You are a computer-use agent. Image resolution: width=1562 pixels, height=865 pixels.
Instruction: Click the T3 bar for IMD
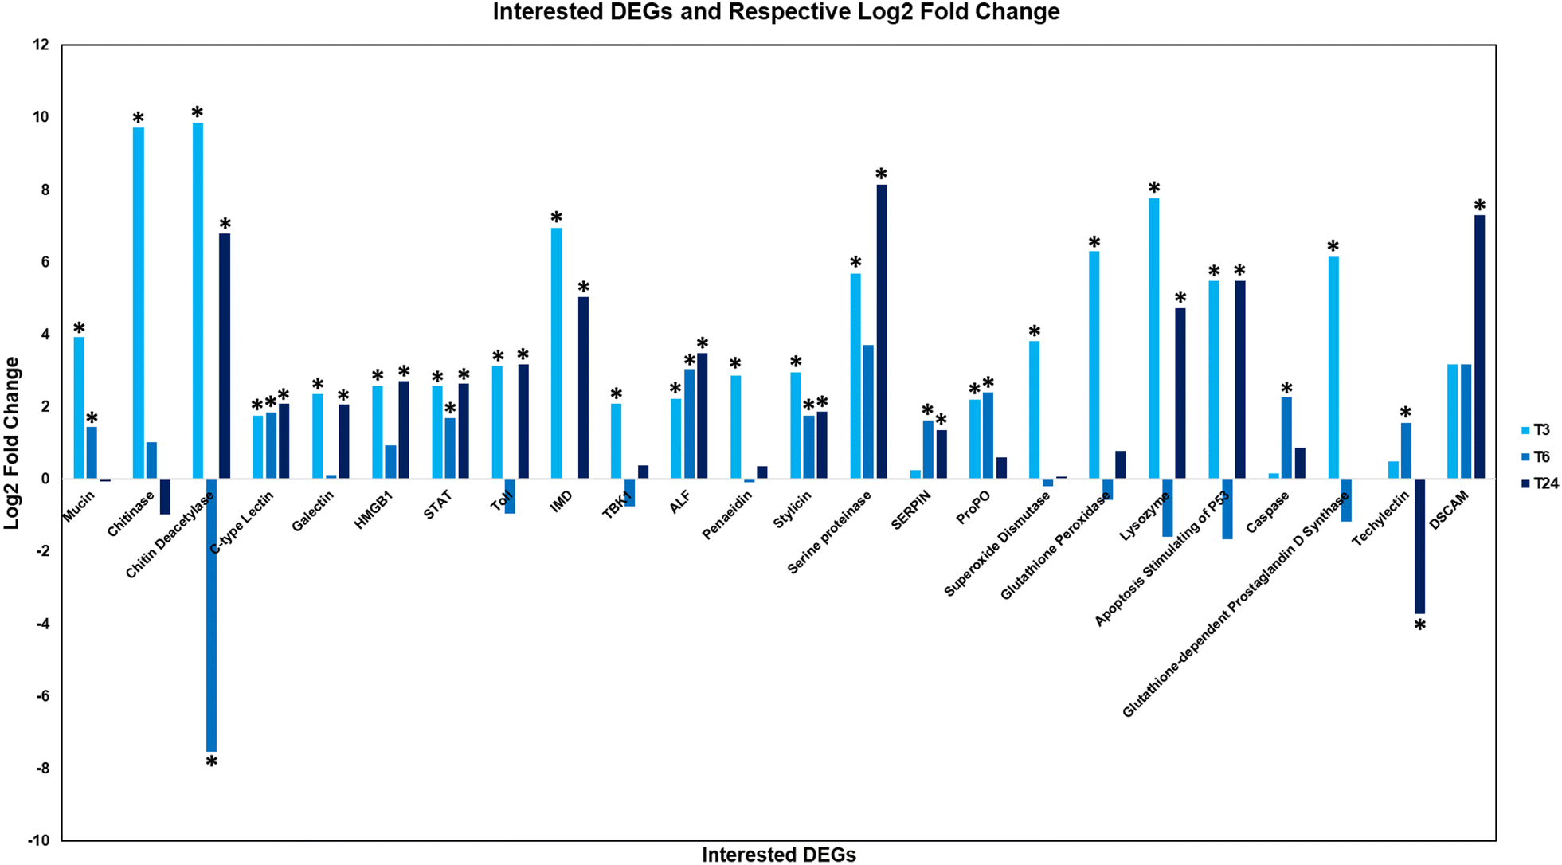pyautogui.click(x=557, y=354)
